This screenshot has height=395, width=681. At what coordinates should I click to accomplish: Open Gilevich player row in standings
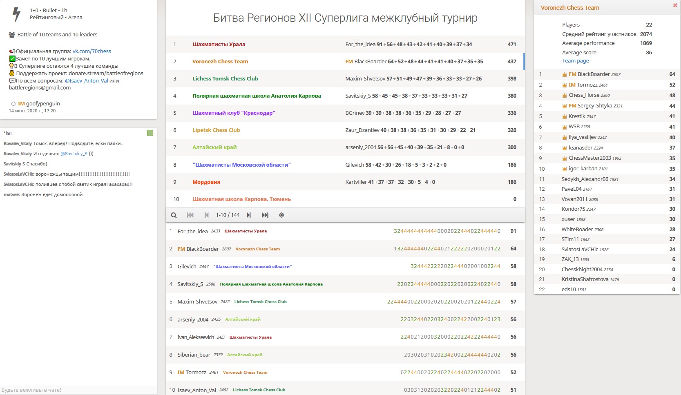point(345,266)
